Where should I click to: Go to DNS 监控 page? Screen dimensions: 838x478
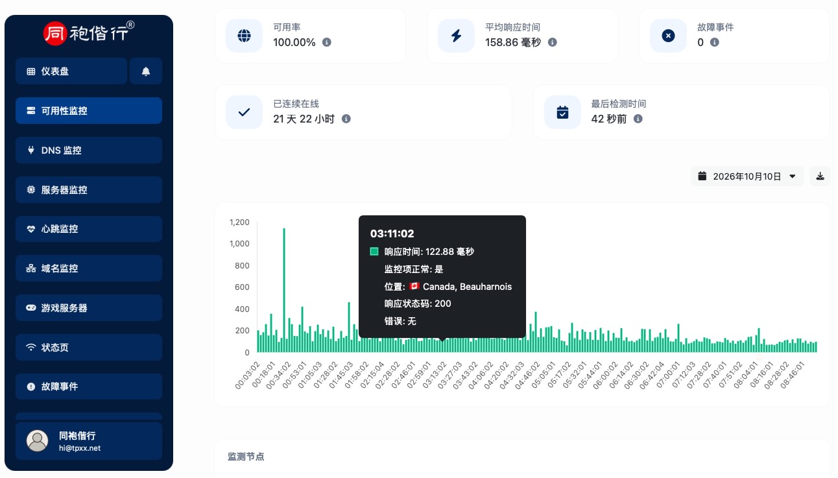[89, 150]
